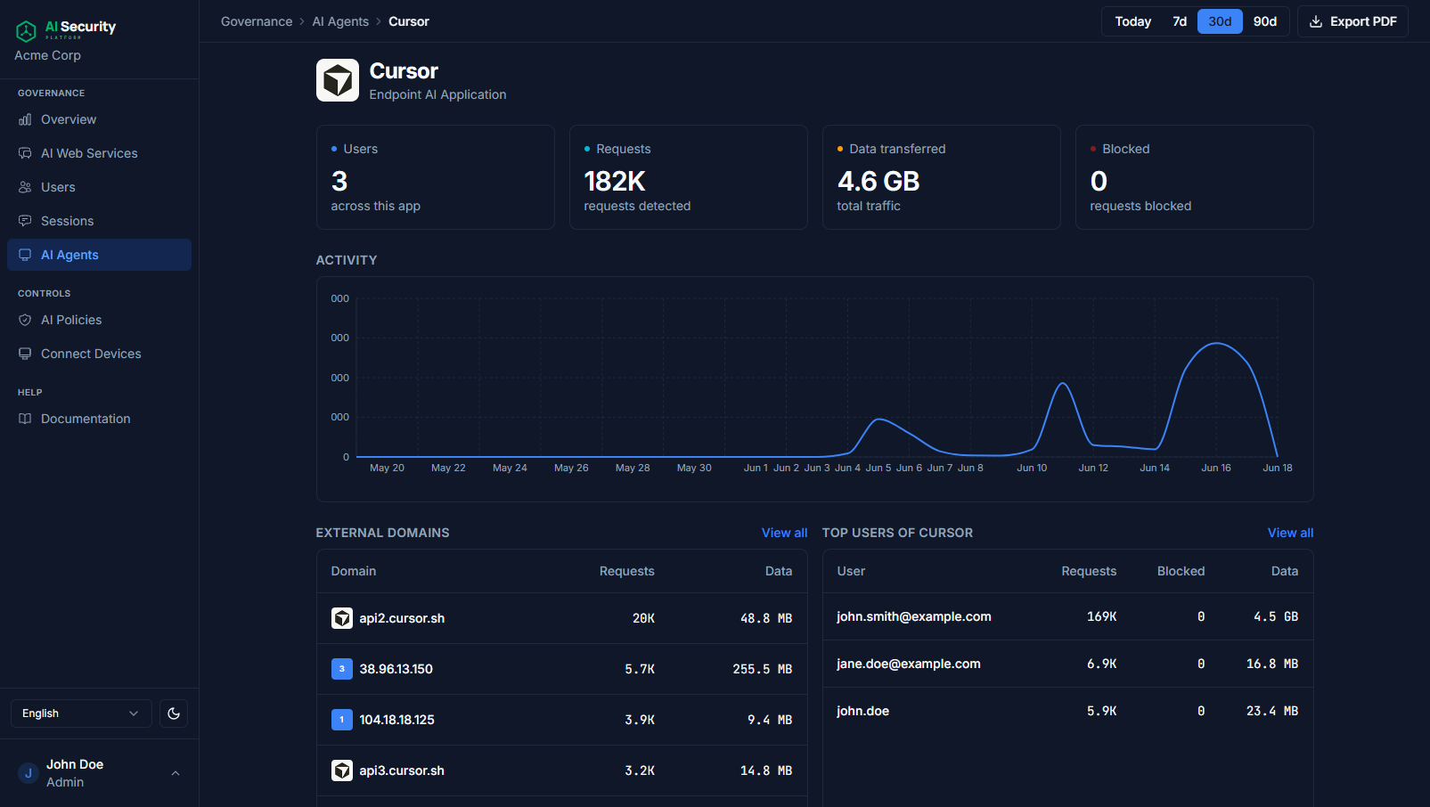Screen dimensions: 1430x807
Task: Select the Today time range
Action: coord(1133,21)
